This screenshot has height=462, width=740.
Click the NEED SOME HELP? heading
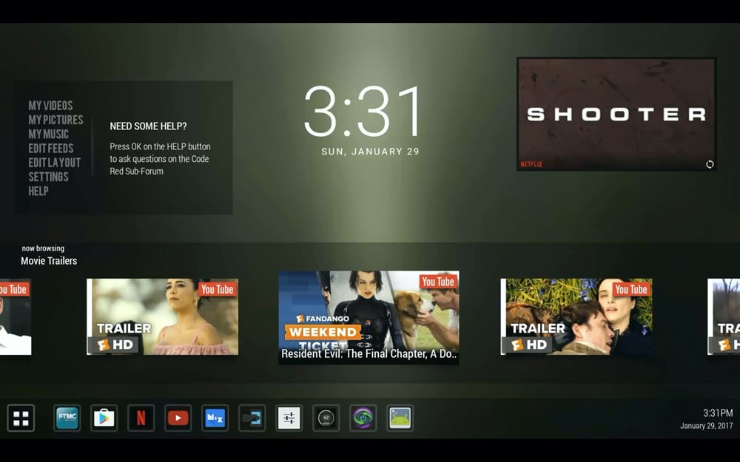pos(148,126)
